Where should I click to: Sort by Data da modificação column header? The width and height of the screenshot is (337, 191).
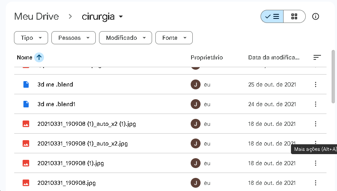(274, 57)
